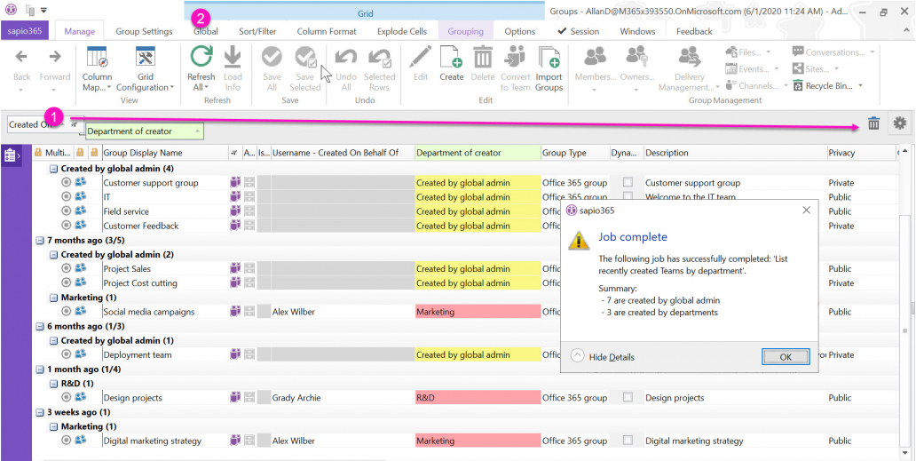
Task: Click the 'Privacy' column header
Action: [x=860, y=153]
